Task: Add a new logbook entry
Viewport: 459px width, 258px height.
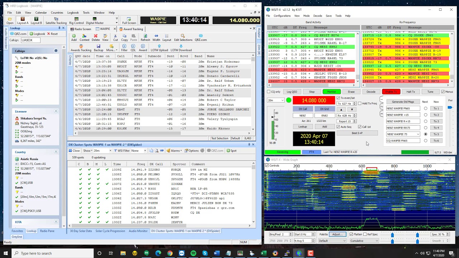Action: 74,38
